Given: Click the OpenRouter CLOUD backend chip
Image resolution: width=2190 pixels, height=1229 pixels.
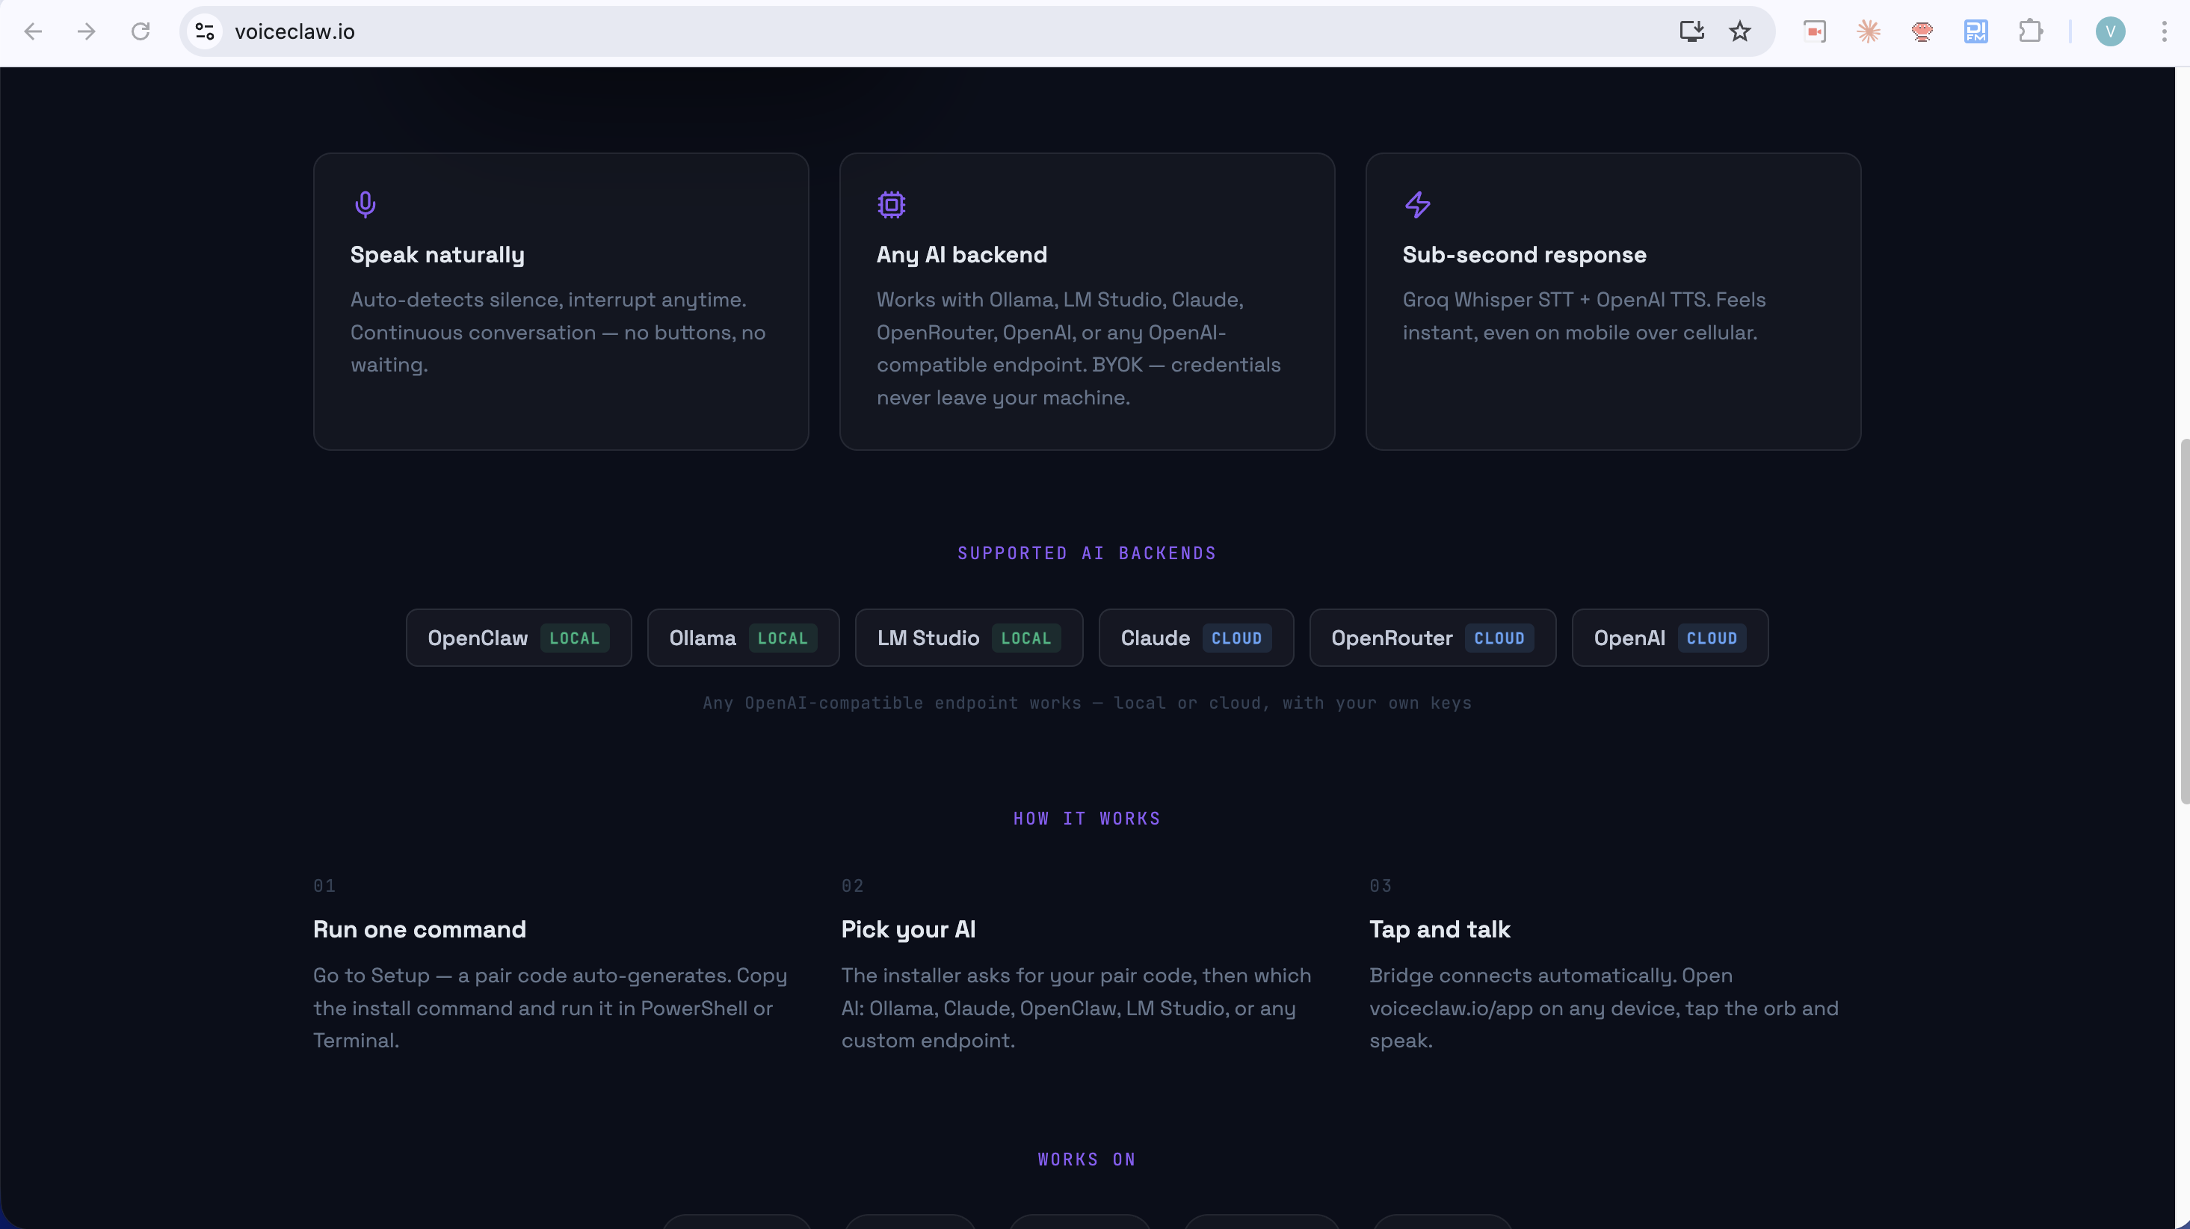Looking at the screenshot, I should point(1431,638).
